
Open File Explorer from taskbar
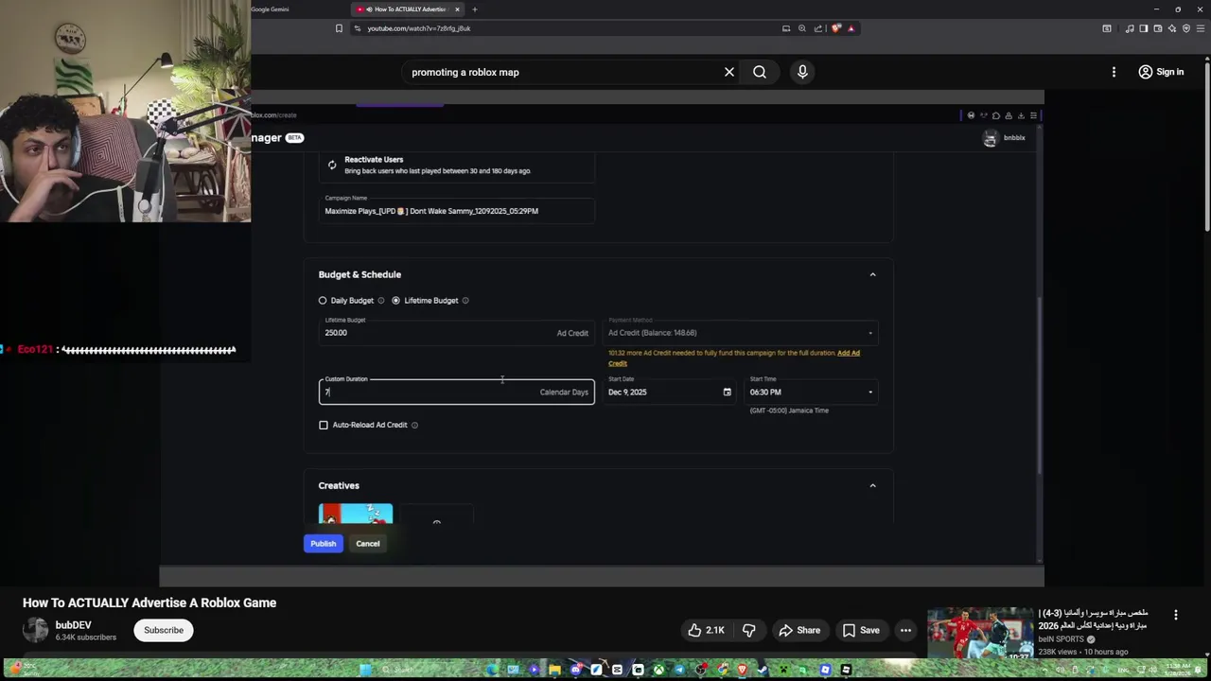(x=554, y=670)
